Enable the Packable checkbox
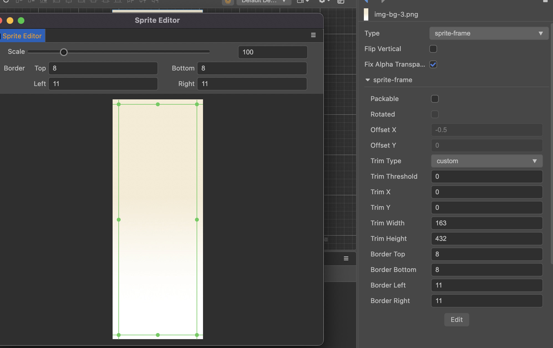Image resolution: width=553 pixels, height=348 pixels. [x=435, y=99]
